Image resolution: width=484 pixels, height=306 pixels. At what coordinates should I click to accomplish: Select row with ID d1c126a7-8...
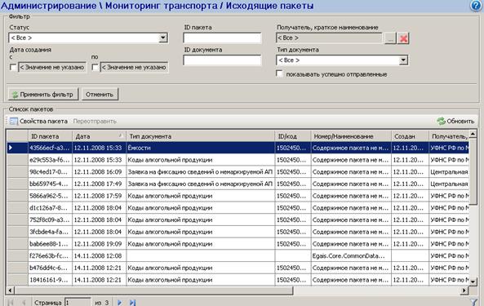tap(238, 208)
